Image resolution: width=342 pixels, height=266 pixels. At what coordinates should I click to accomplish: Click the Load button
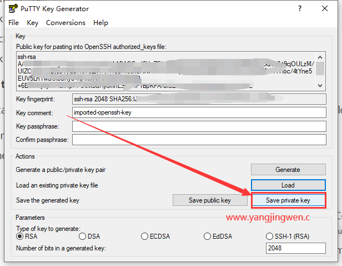(x=288, y=185)
